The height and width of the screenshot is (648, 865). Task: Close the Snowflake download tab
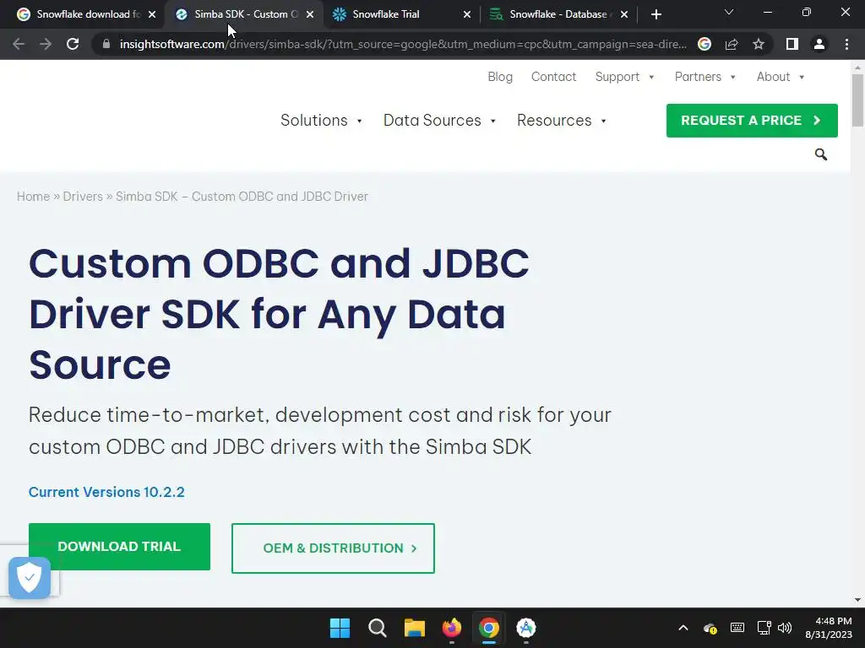152,14
